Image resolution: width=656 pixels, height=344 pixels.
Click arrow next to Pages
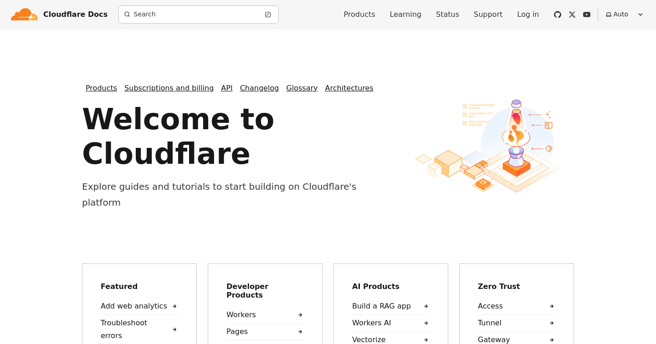[300, 332]
